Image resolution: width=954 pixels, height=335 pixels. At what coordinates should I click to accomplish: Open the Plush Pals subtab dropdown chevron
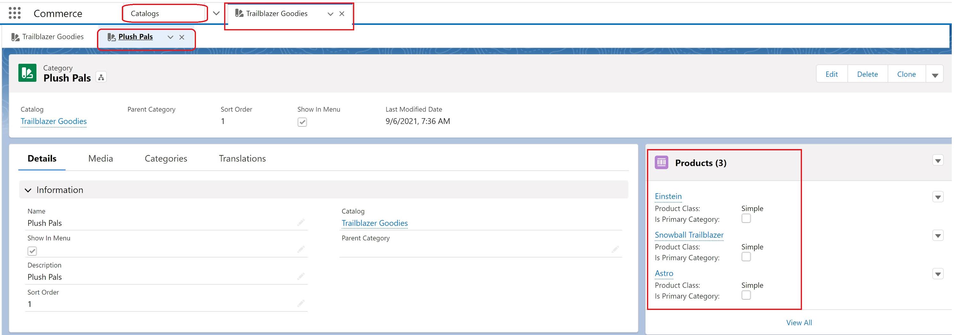(170, 37)
